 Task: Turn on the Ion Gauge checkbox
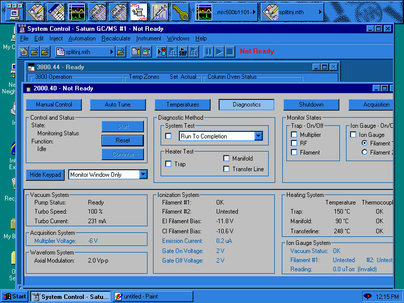[x=353, y=134]
